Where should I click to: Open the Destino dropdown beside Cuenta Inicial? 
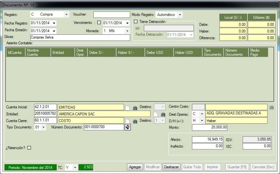[x=162, y=107]
